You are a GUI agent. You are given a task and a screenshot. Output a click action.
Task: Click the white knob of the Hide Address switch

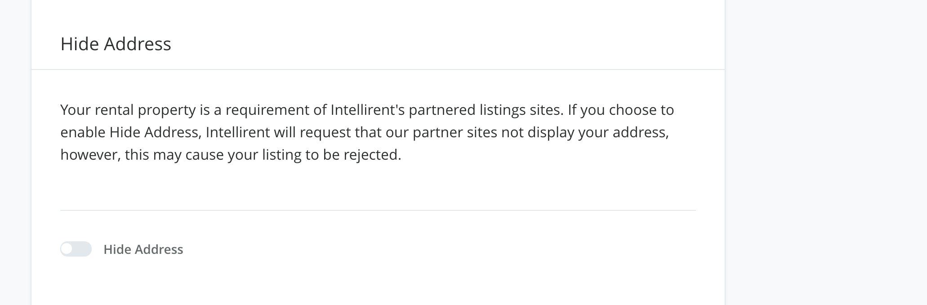pyautogui.click(x=67, y=249)
